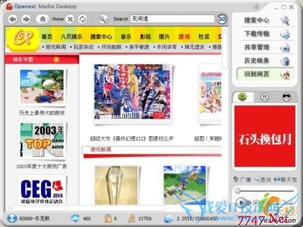The image size is (303, 227).
Task: Click the page horizontal scrollbar left arrow
Action: [8, 208]
